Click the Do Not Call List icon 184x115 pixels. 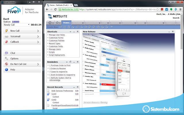click(x=6, y=64)
